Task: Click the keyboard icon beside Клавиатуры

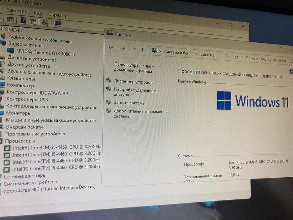Action: pos(3,77)
